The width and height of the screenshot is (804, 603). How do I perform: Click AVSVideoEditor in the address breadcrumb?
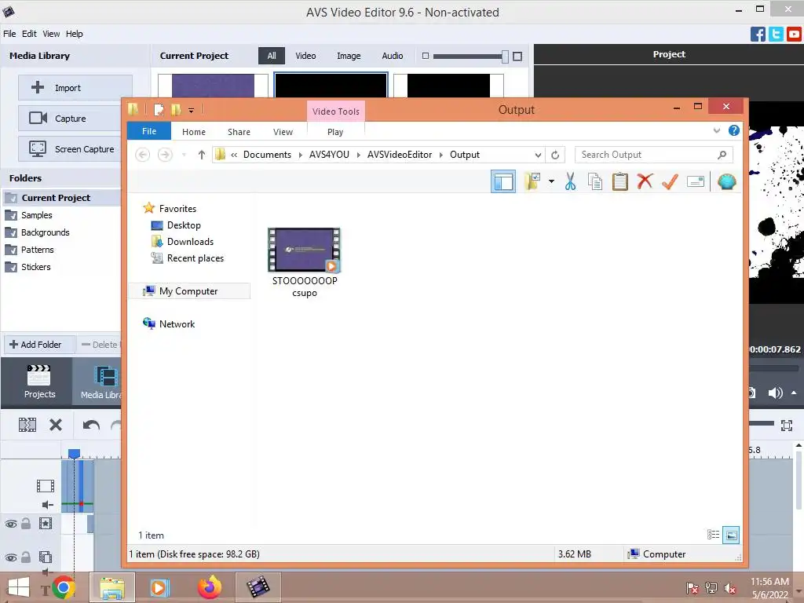tap(400, 155)
